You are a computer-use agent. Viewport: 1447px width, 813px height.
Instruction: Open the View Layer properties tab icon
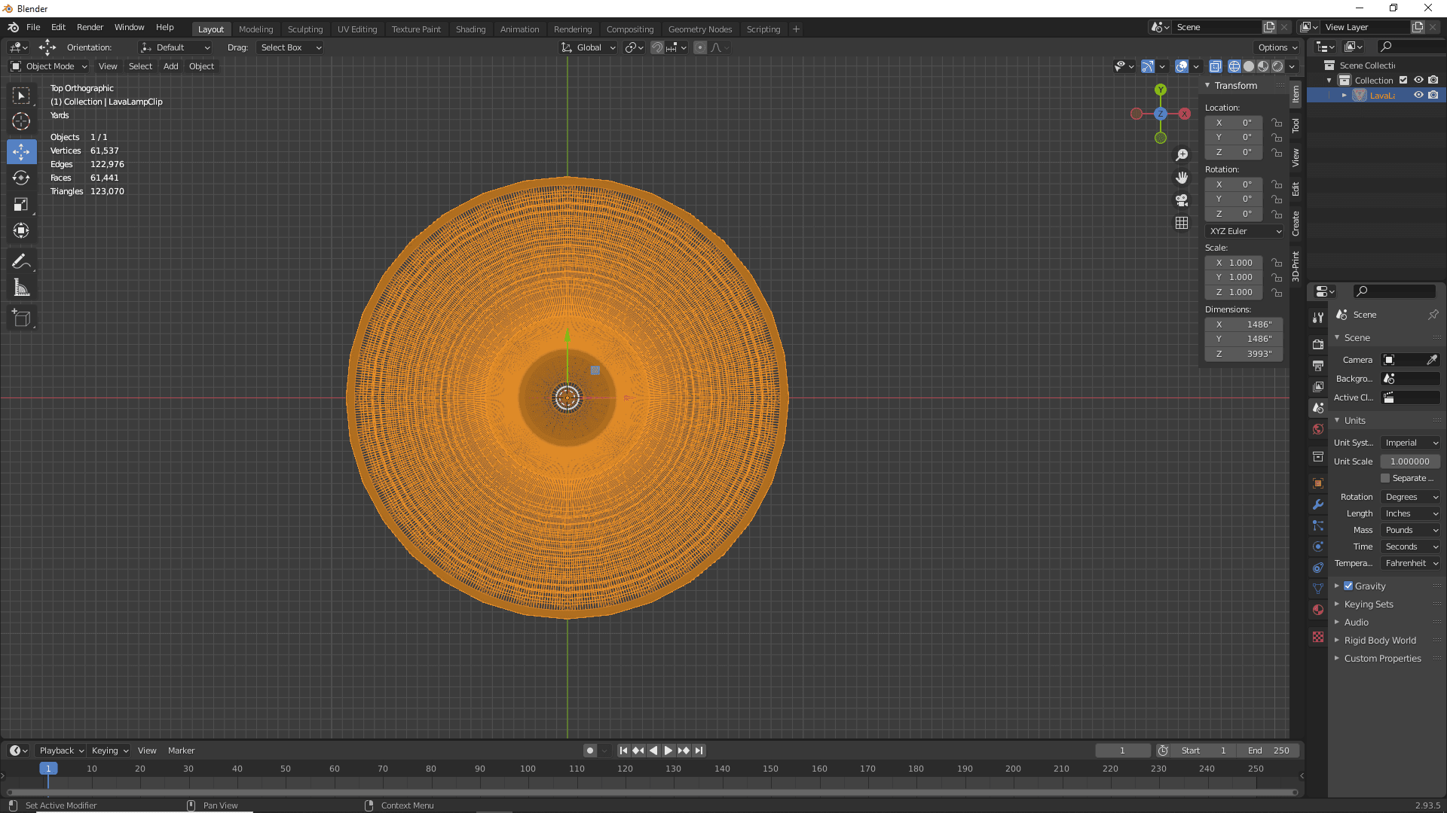[1318, 386]
